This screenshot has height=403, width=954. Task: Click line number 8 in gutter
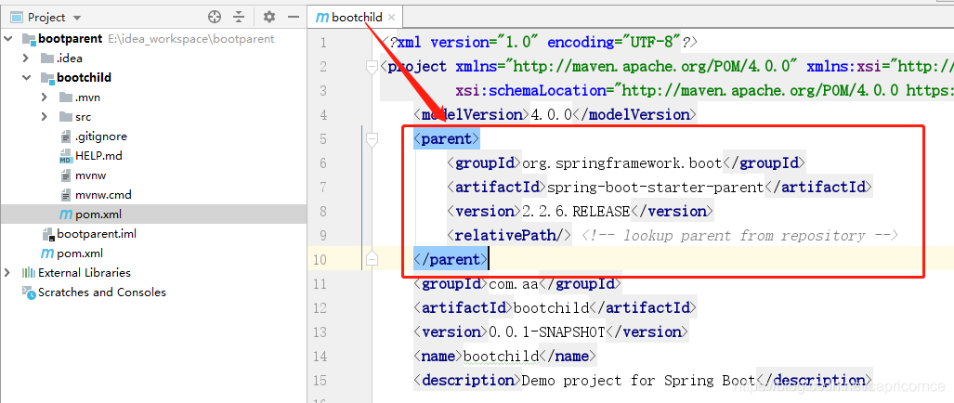tap(321, 212)
